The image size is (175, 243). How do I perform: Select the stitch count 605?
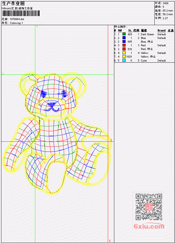coord(130,41)
